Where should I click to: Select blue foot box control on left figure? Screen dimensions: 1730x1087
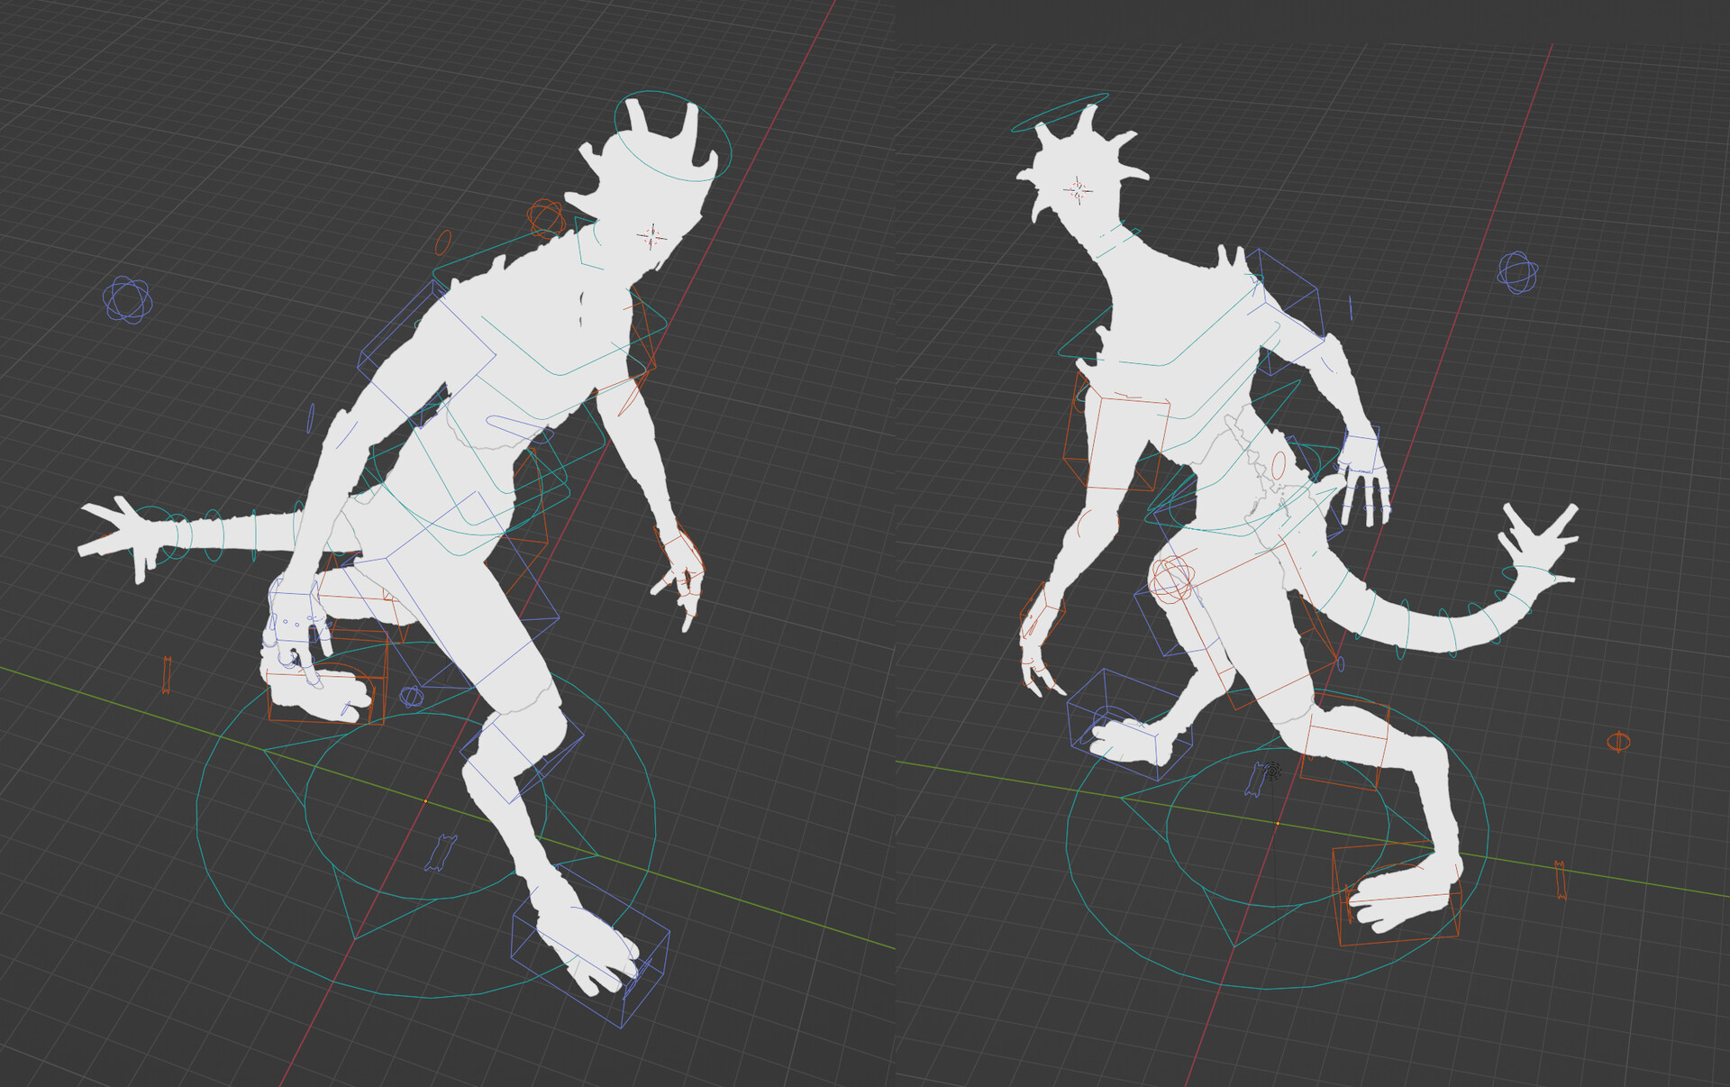pos(590,946)
